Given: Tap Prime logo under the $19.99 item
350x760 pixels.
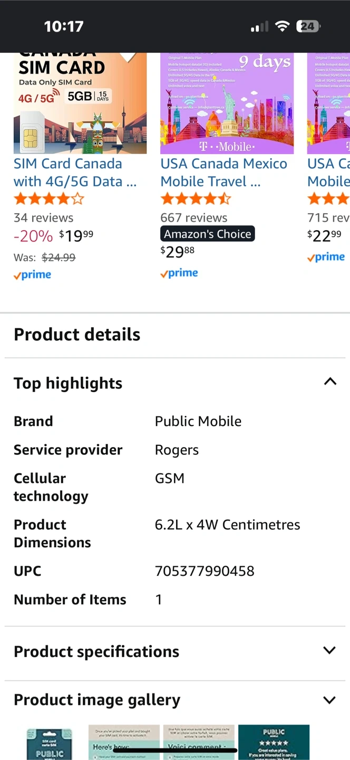Looking at the screenshot, I should coord(33,275).
